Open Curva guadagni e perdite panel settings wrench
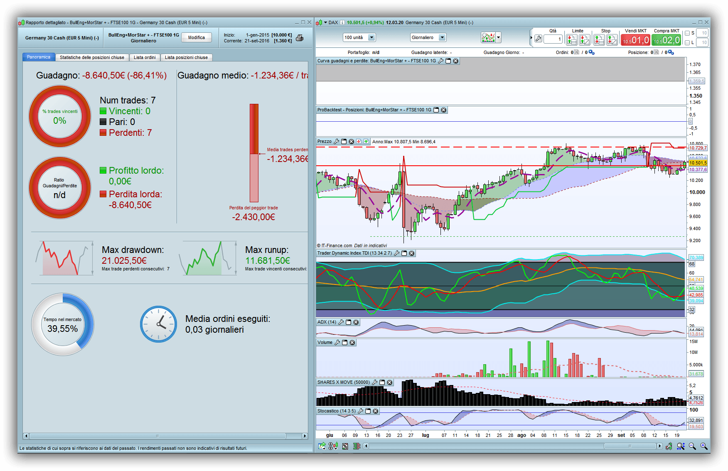The height and width of the screenshot is (471, 728). tap(441, 61)
